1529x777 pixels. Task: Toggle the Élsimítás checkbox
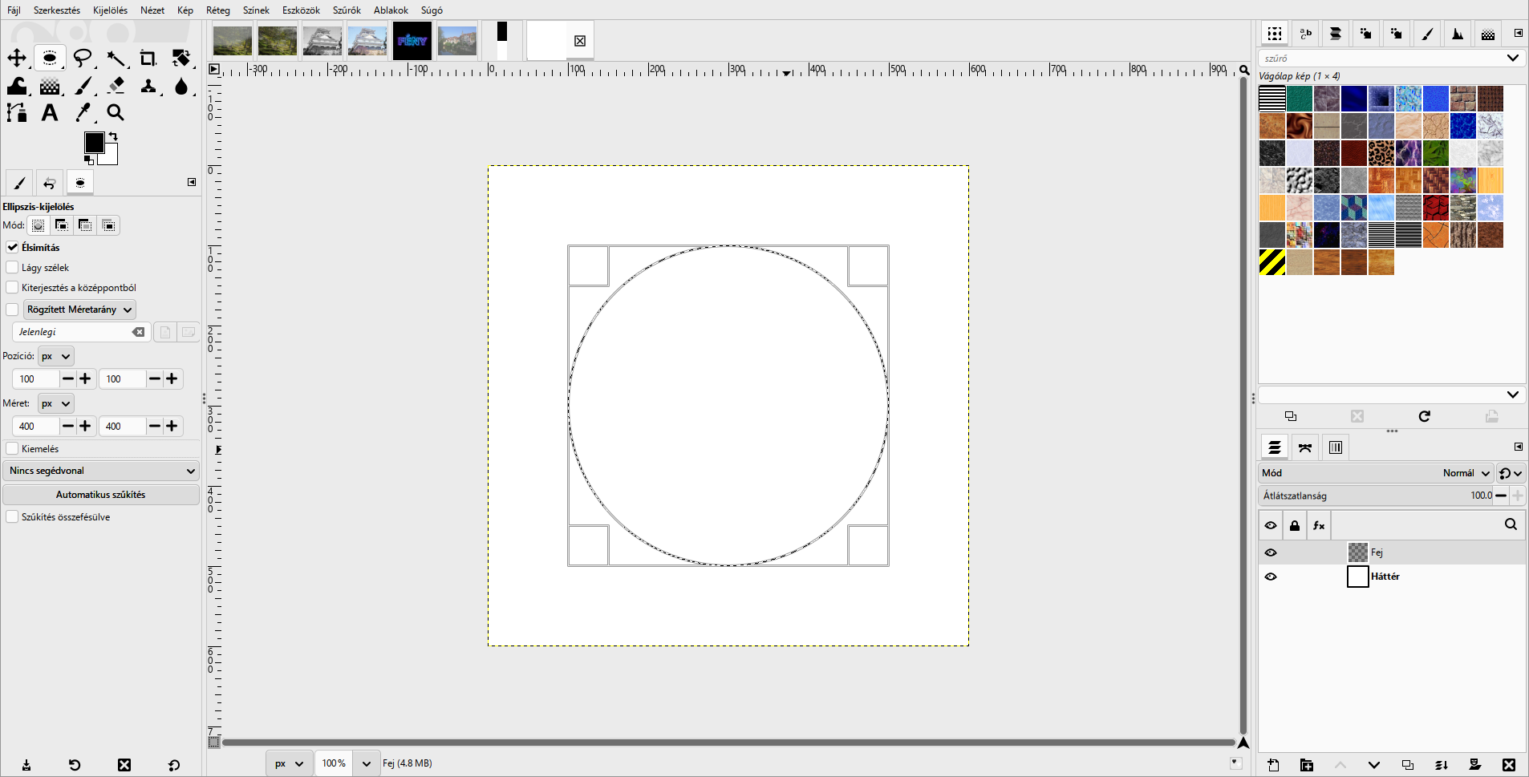[12, 247]
